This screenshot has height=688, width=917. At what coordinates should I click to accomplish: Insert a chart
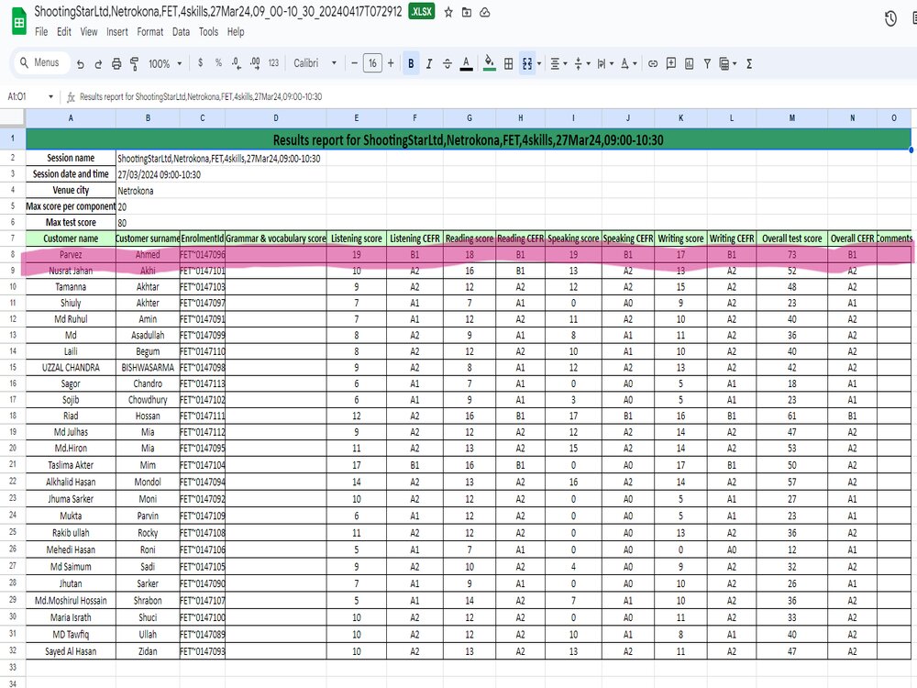click(x=689, y=63)
